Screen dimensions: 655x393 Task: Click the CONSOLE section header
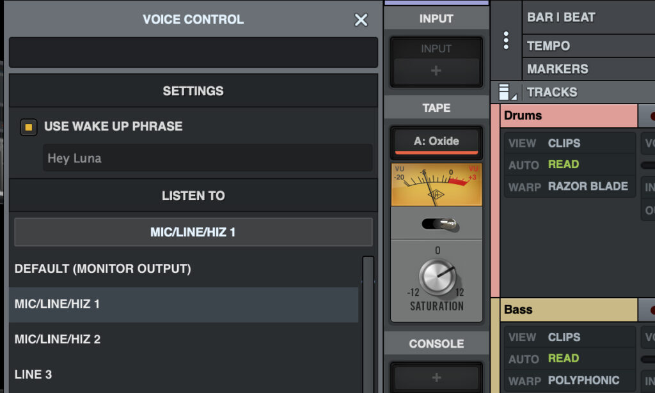pos(436,344)
